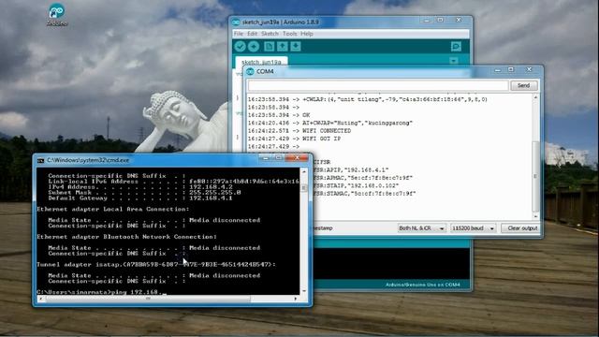Click the STAIP "192.168.0.102" output line
The width and height of the screenshot is (599, 337).
(356, 185)
